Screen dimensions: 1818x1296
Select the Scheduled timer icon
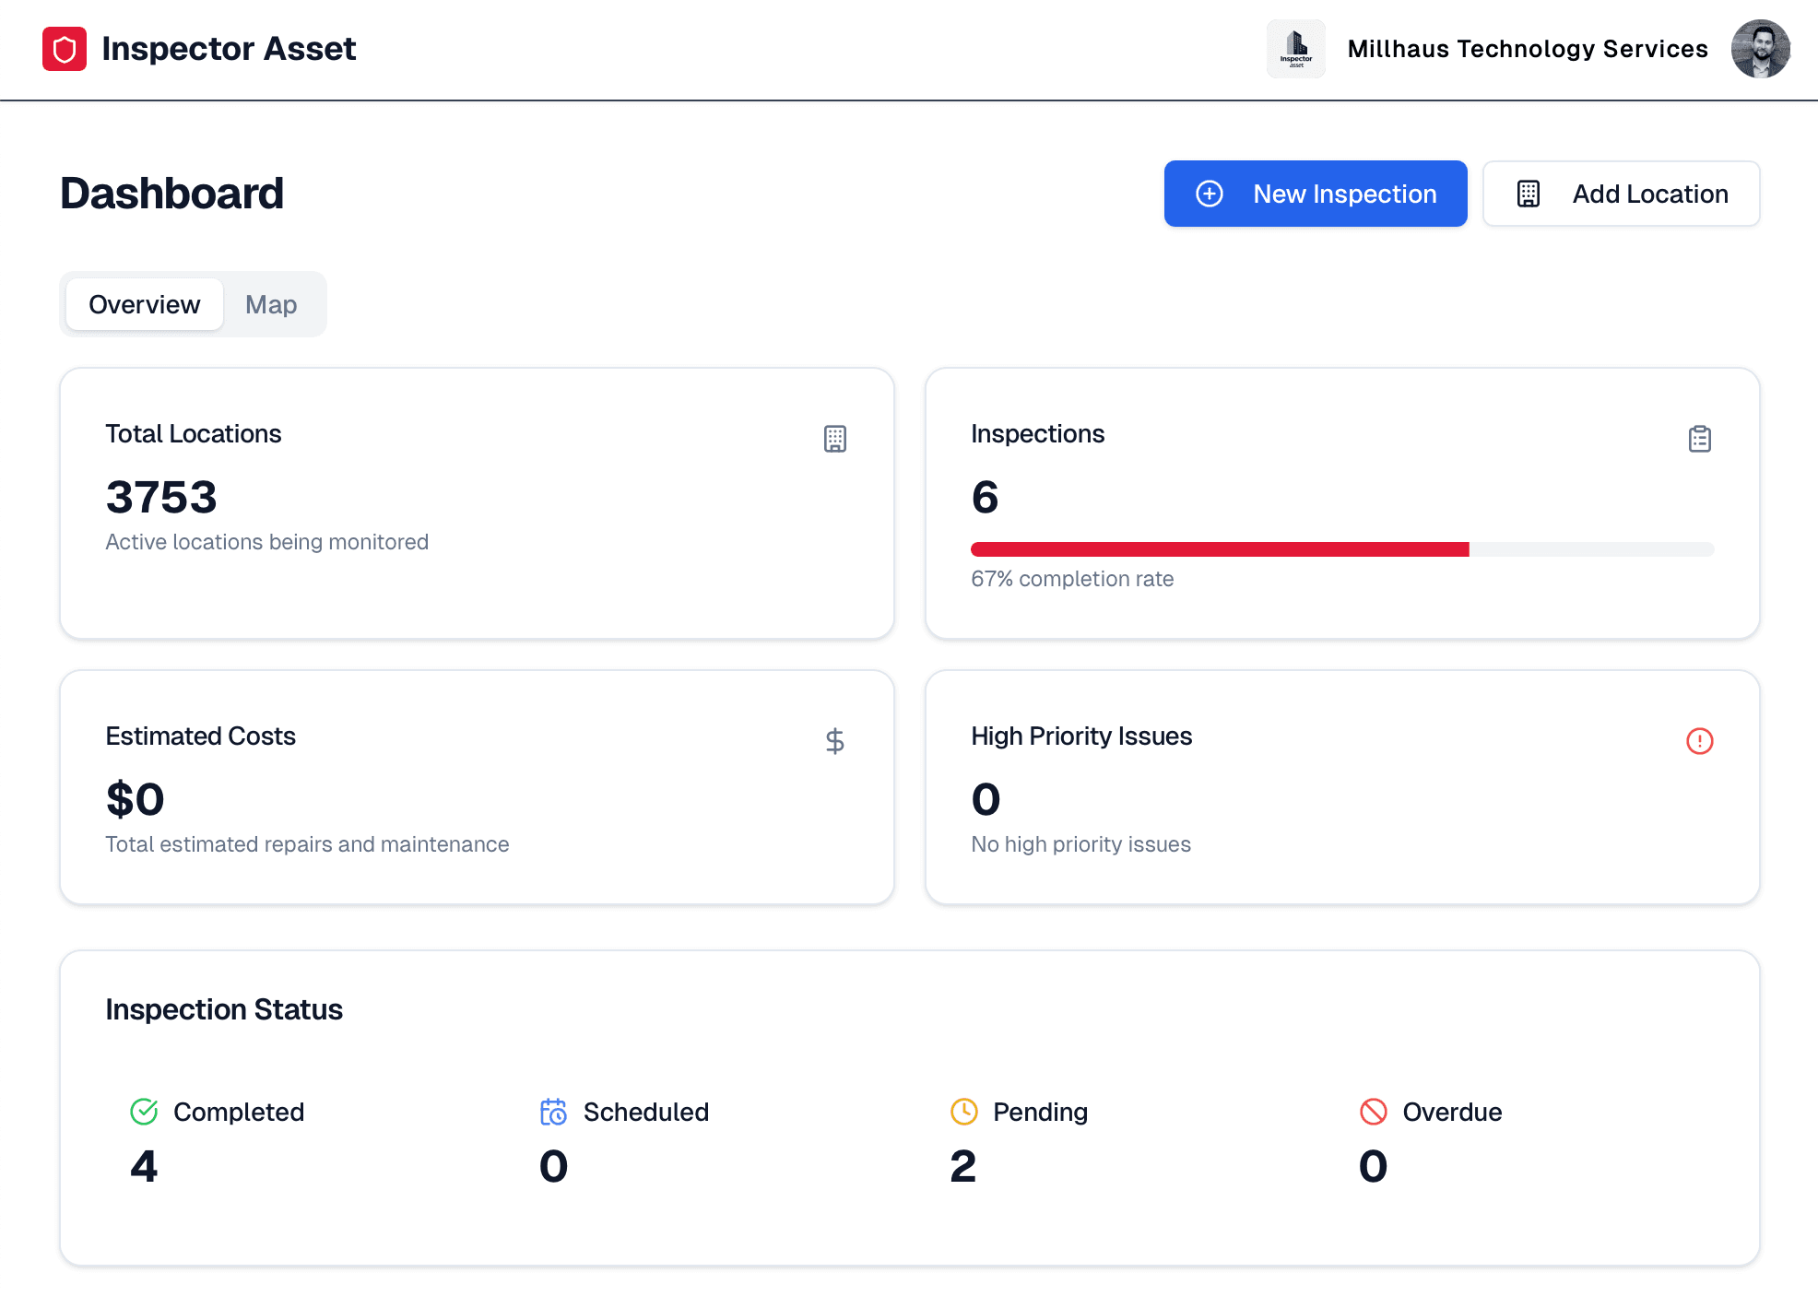tap(553, 1112)
